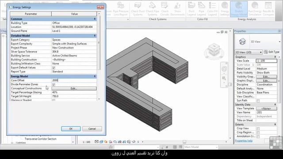The width and height of the screenshot is (283, 159).
Task: Click Edit... for Visibility/Graphics in Properties
Action: [x=266, y=77]
